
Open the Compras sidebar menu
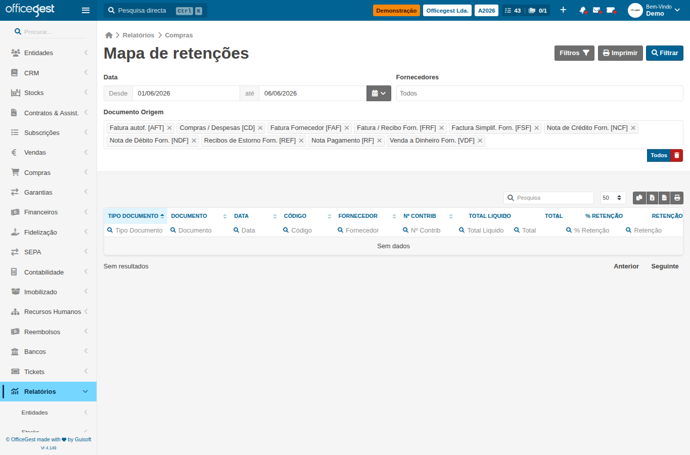pos(49,172)
